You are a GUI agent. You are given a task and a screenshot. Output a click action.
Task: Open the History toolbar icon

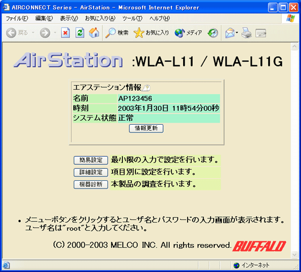(x=213, y=33)
